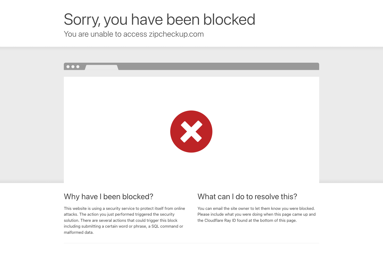Click the second dot in browser illustration
Image resolution: width=383 pixels, height=255 pixels.
[73, 67]
